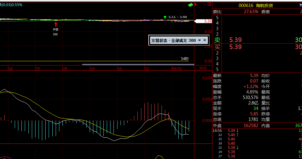302x159 pixels.
Task: Click the 委比 27.63% field
Action: [251, 12]
